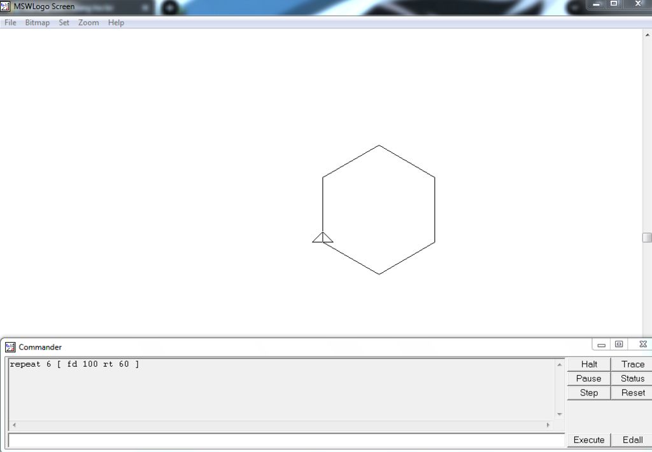Click the Trace button

632,364
